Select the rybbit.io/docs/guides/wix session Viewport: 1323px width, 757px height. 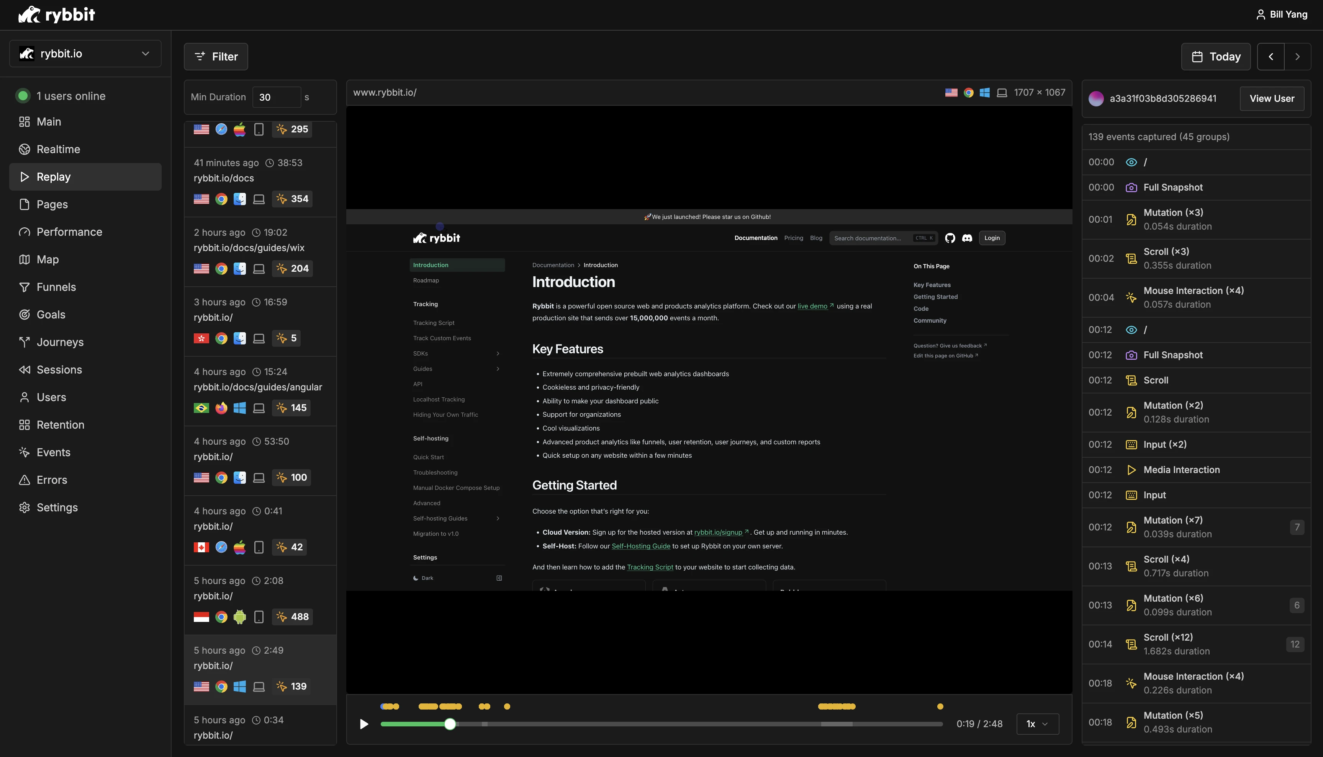(x=260, y=252)
